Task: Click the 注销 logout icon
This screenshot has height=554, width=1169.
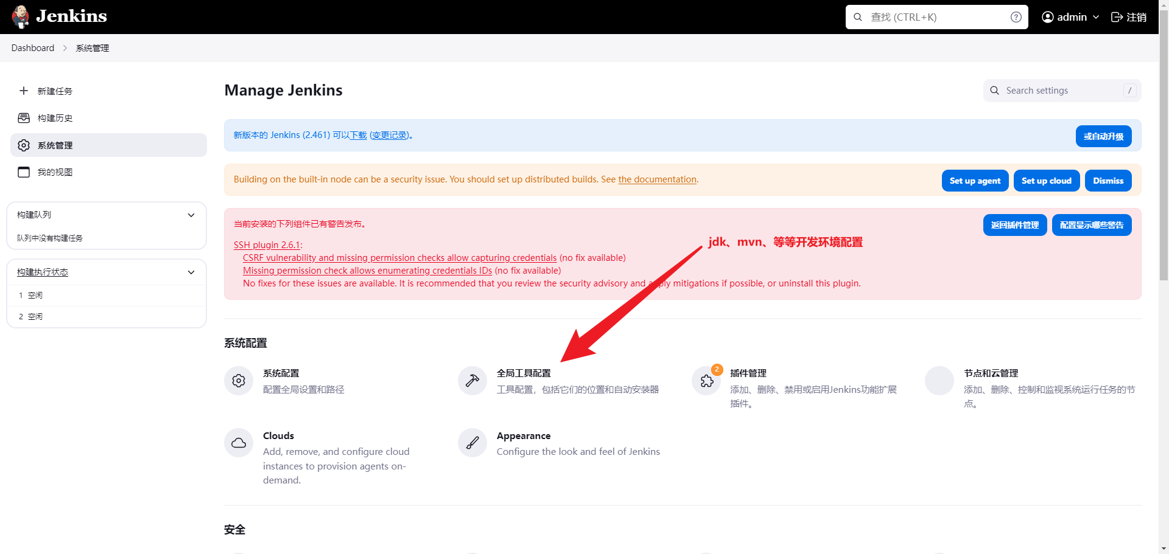Action: [x=1117, y=17]
